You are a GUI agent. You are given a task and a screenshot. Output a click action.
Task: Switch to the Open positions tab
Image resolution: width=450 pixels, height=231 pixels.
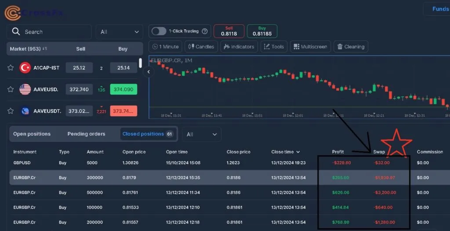[32, 134]
